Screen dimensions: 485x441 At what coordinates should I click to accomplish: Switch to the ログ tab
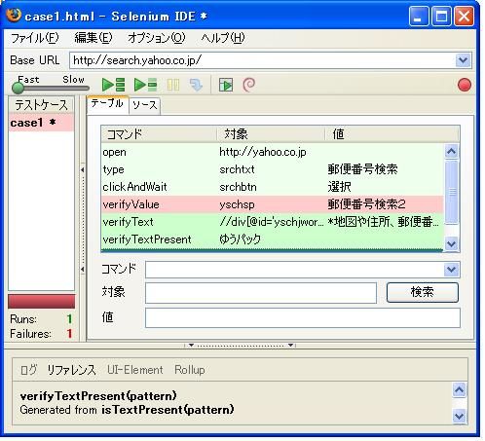pyautogui.click(x=28, y=370)
